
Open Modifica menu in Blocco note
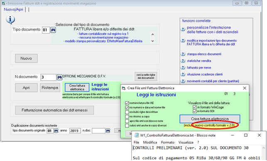click(150, 142)
